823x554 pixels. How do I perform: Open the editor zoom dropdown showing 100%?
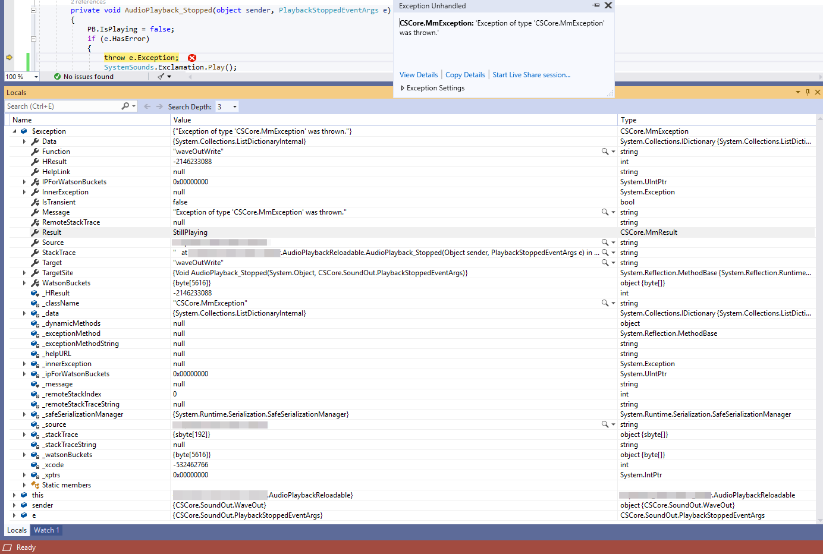(x=36, y=76)
